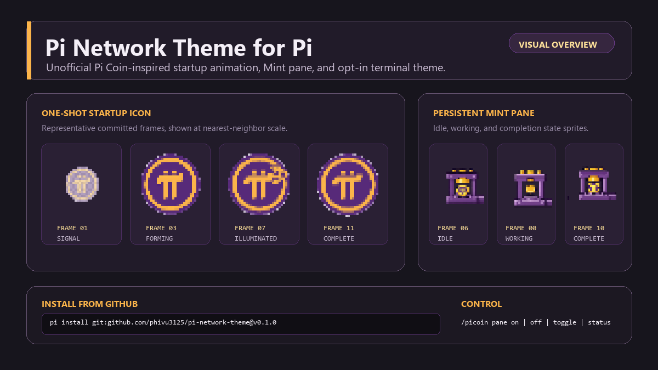This screenshot has width=658, height=370.
Task: Click the FRAME 03 label
Action: [x=161, y=228]
